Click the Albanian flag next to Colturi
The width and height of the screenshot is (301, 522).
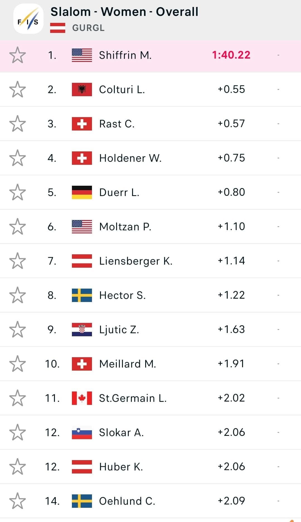(82, 90)
